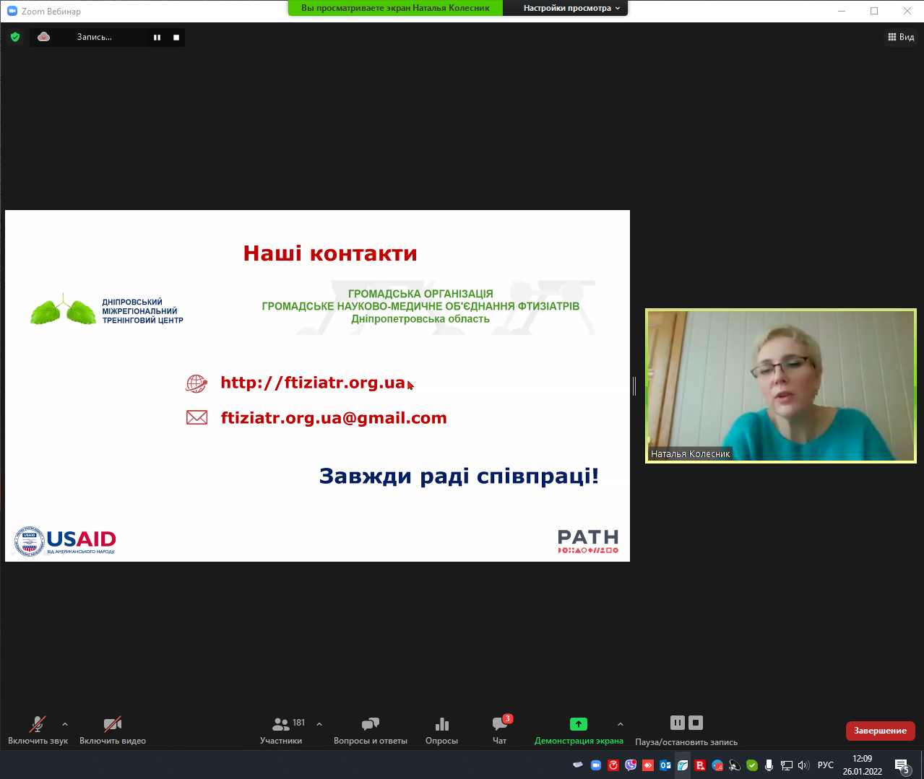Screen dimensions: 924x779
Task: Stop recording using top-left stop button
Action: pos(176,38)
